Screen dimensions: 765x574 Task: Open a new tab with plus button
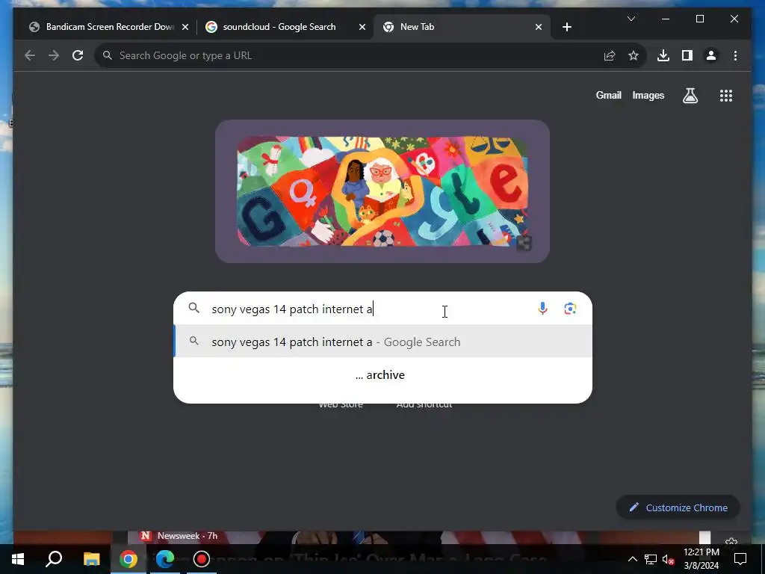tap(566, 27)
